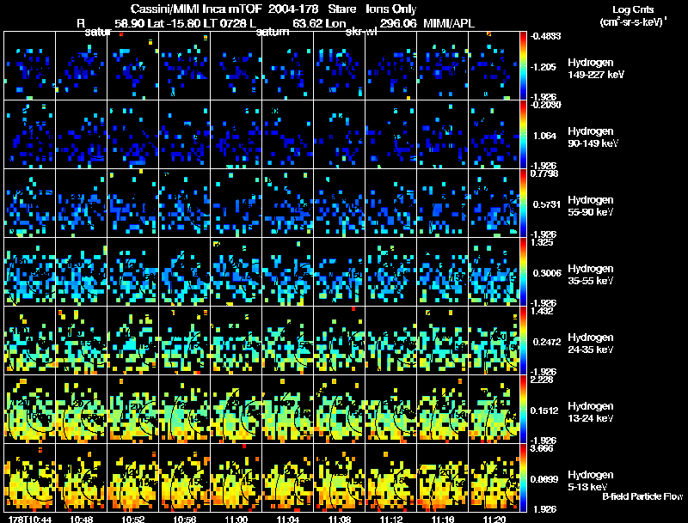Open the 90-149 keV image panel at 10:48

click(82, 135)
